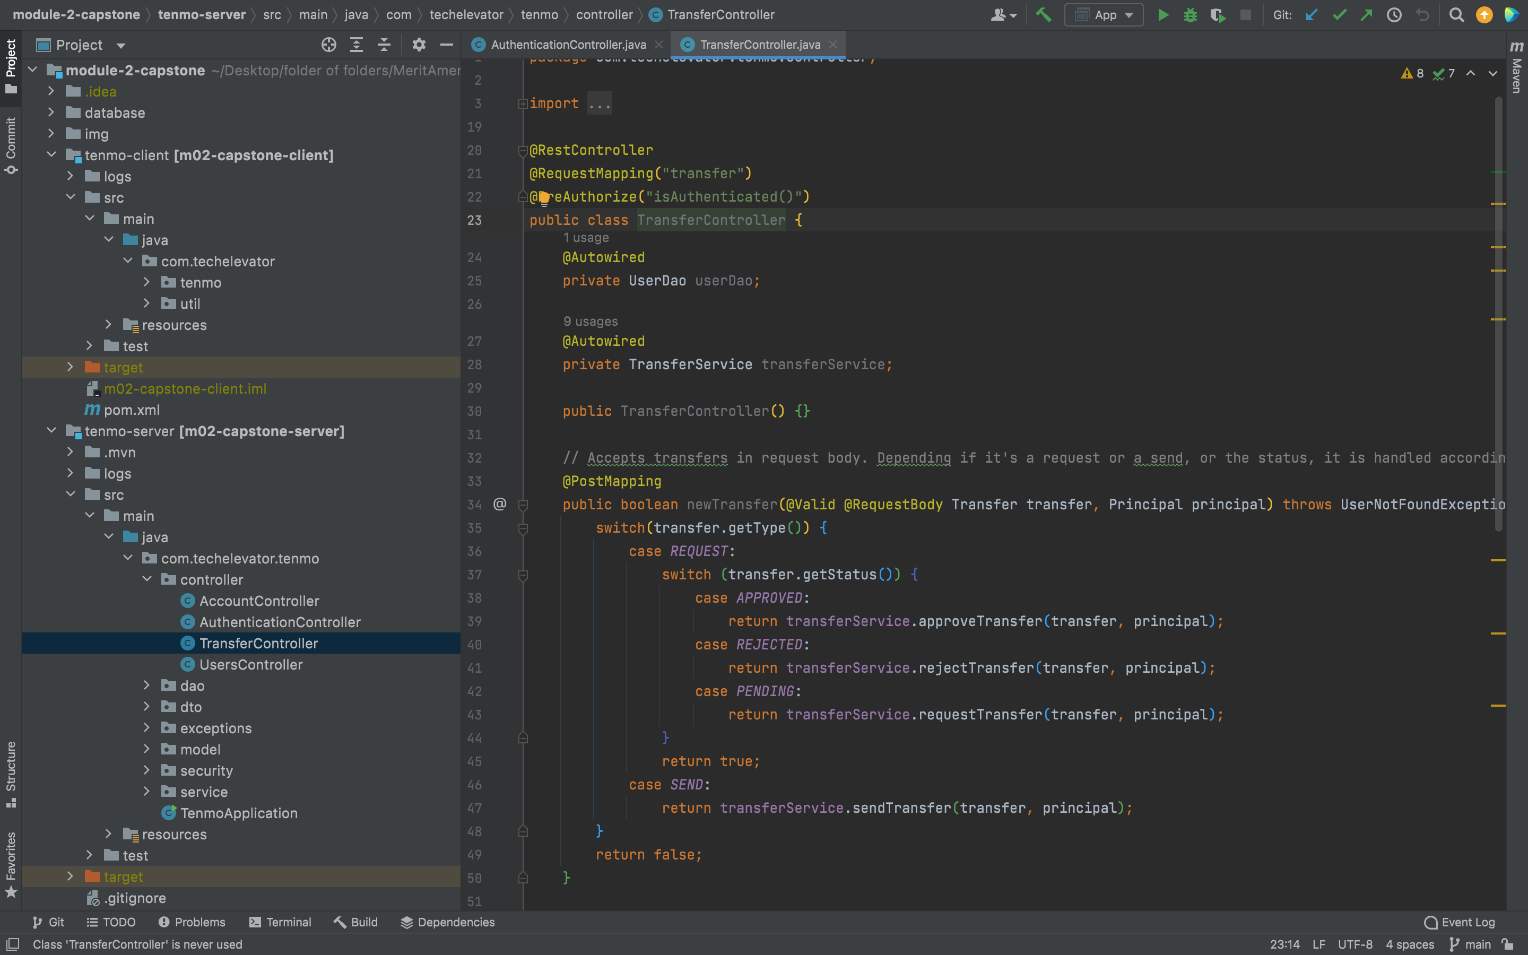Toggle the Maven side panel
1528x955 pixels.
[1516, 66]
